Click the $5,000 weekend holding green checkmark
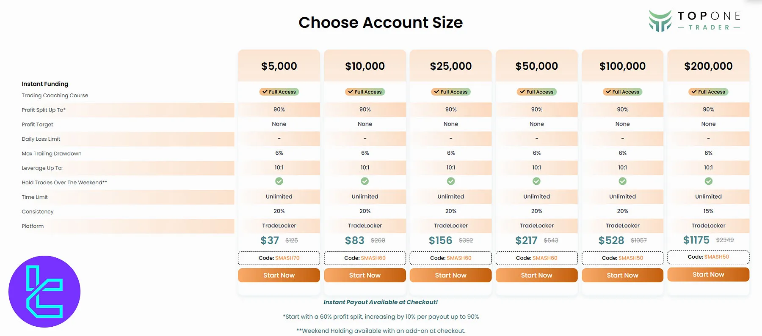The image size is (762, 336). click(x=279, y=181)
